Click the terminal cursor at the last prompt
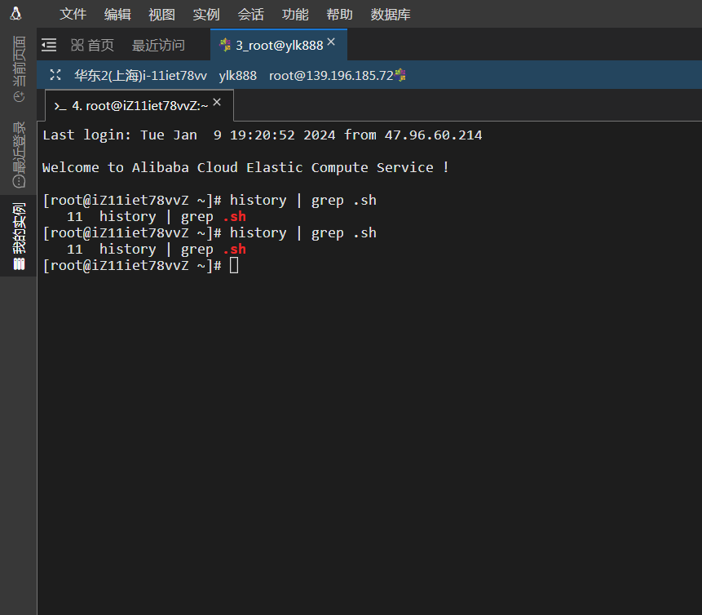702x615 pixels. point(234,265)
